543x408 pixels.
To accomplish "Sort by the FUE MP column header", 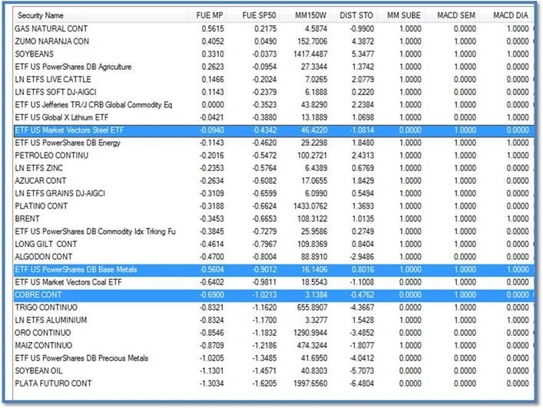I will tap(209, 15).
